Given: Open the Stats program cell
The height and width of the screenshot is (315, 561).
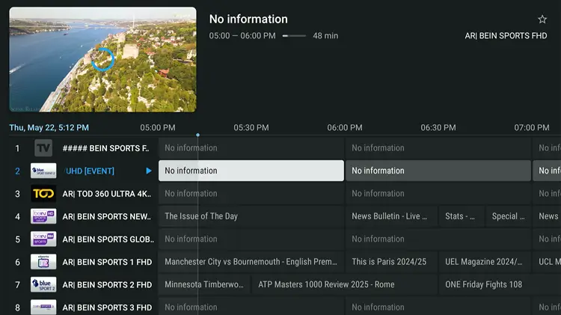Looking at the screenshot, I should [x=462, y=216].
